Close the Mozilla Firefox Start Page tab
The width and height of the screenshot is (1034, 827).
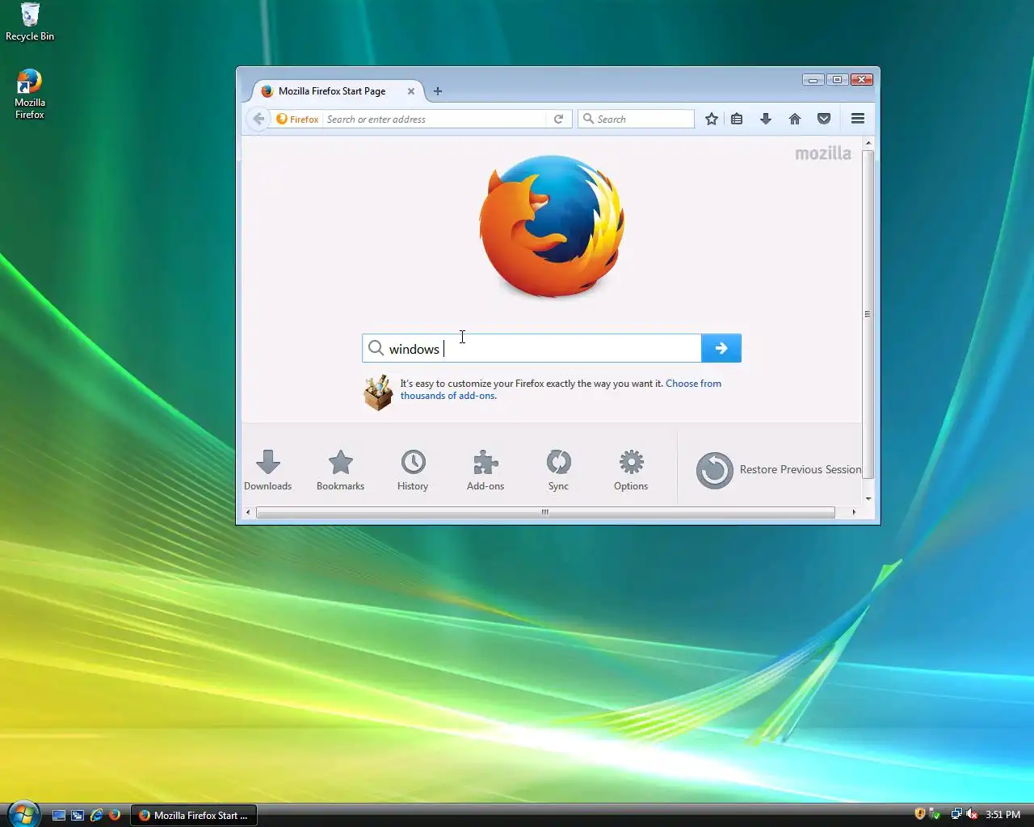click(x=411, y=91)
